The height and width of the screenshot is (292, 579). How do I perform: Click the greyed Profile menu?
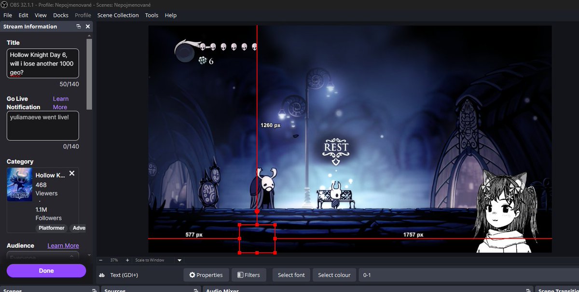83,15
